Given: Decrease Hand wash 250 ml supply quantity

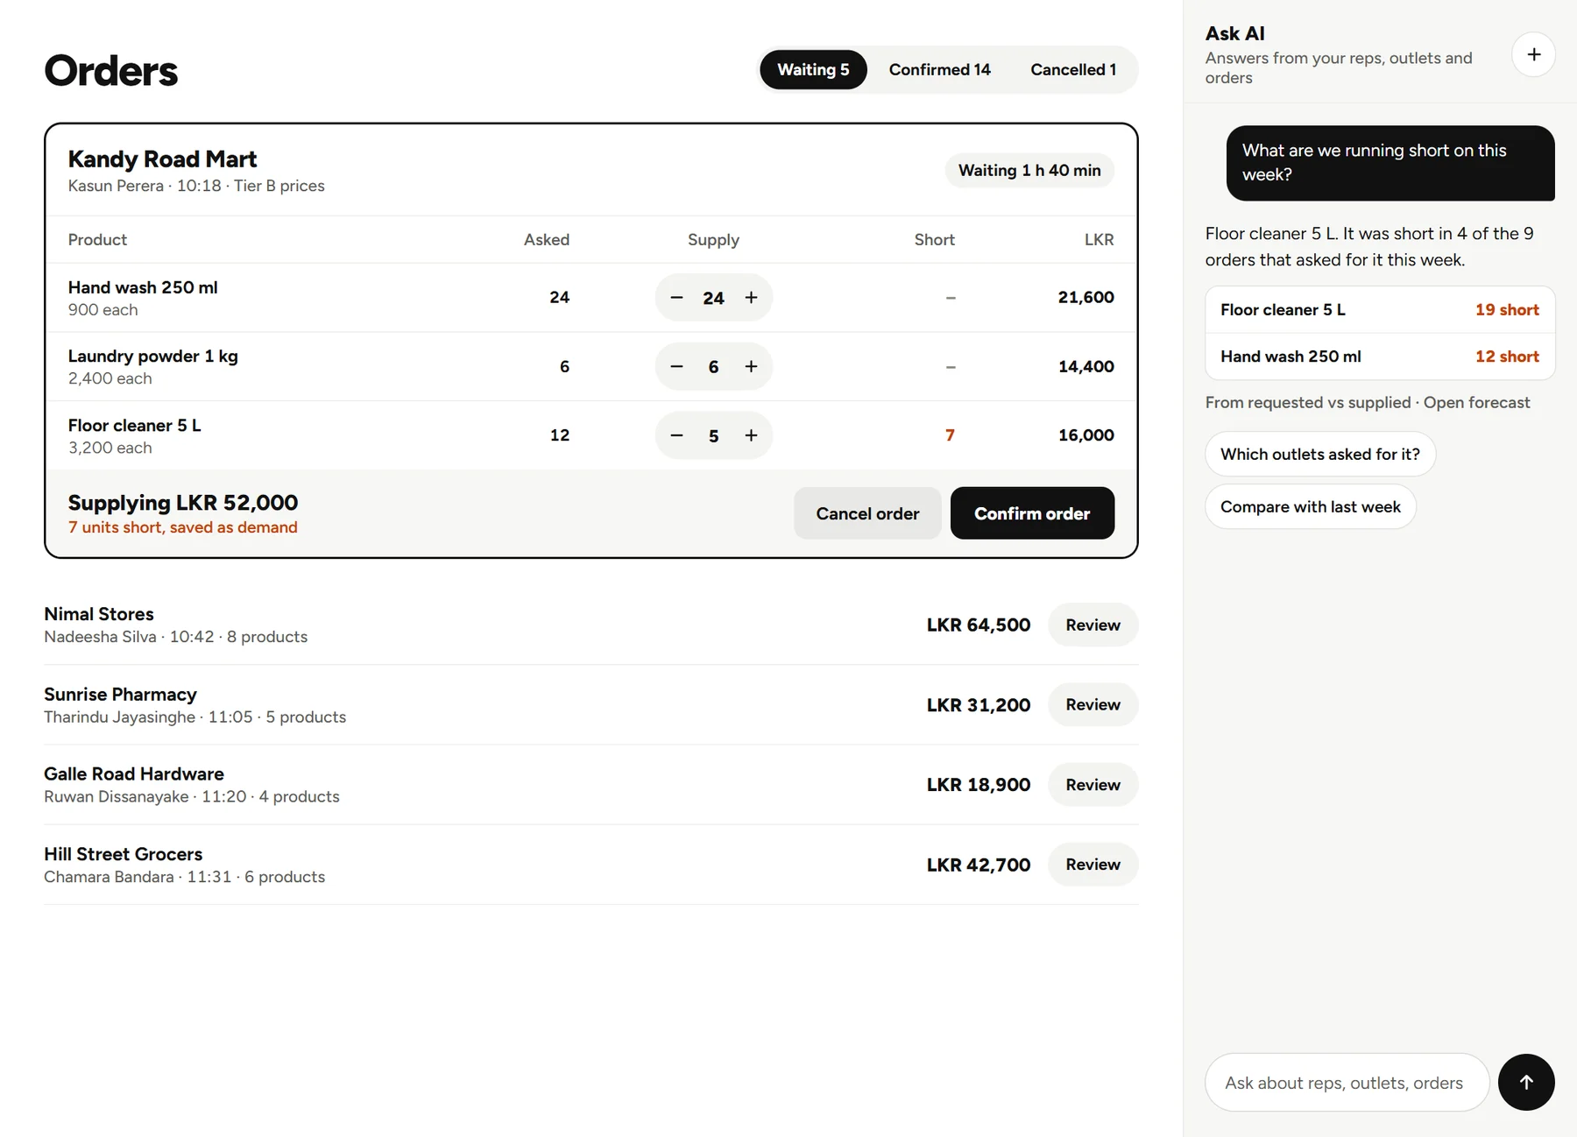Looking at the screenshot, I should click(x=676, y=298).
